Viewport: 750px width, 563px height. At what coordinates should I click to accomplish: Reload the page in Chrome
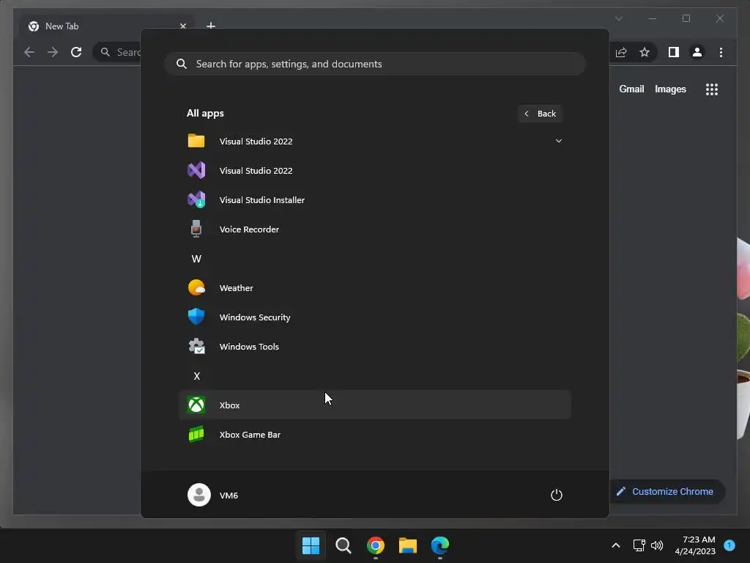coord(76,52)
